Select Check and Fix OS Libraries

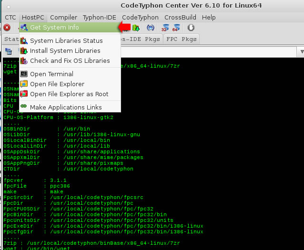(70, 61)
